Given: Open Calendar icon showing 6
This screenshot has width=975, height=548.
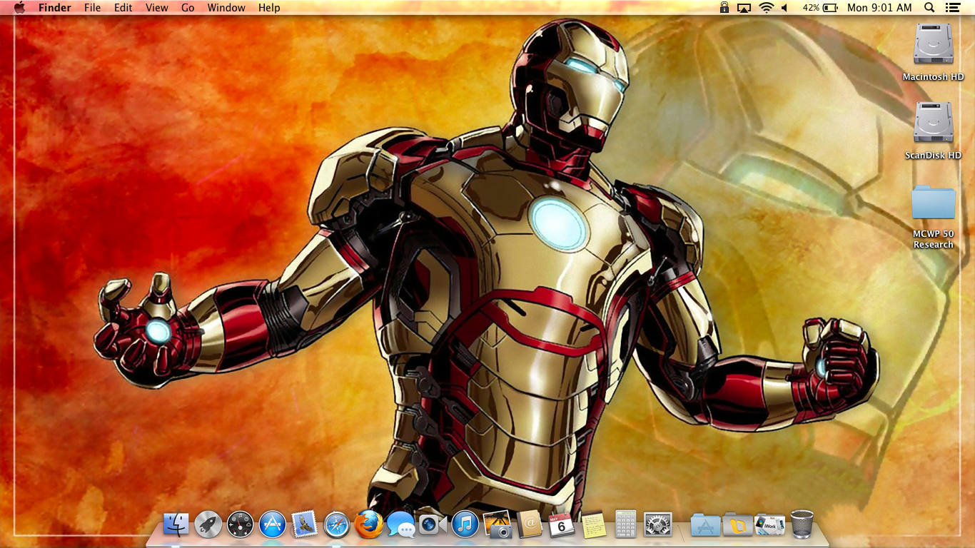Looking at the screenshot, I should [x=562, y=524].
